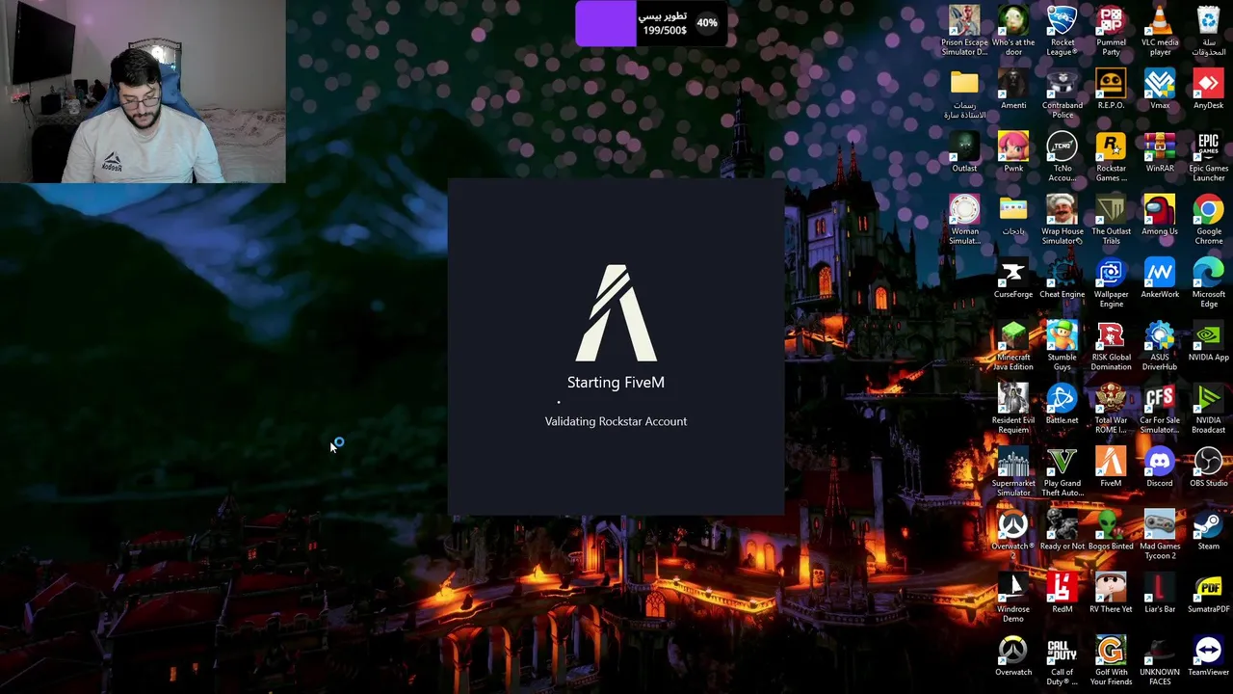This screenshot has width=1233, height=694.
Task: Launch the R.E.P.O. desktop shortcut
Action: tap(1111, 89)
